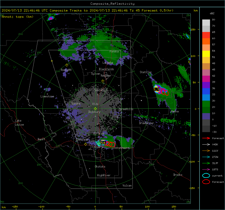Click the 'Forecast 0.5(hr)' header text
Screen dimensions: 225x210
(x=157, y=10)
